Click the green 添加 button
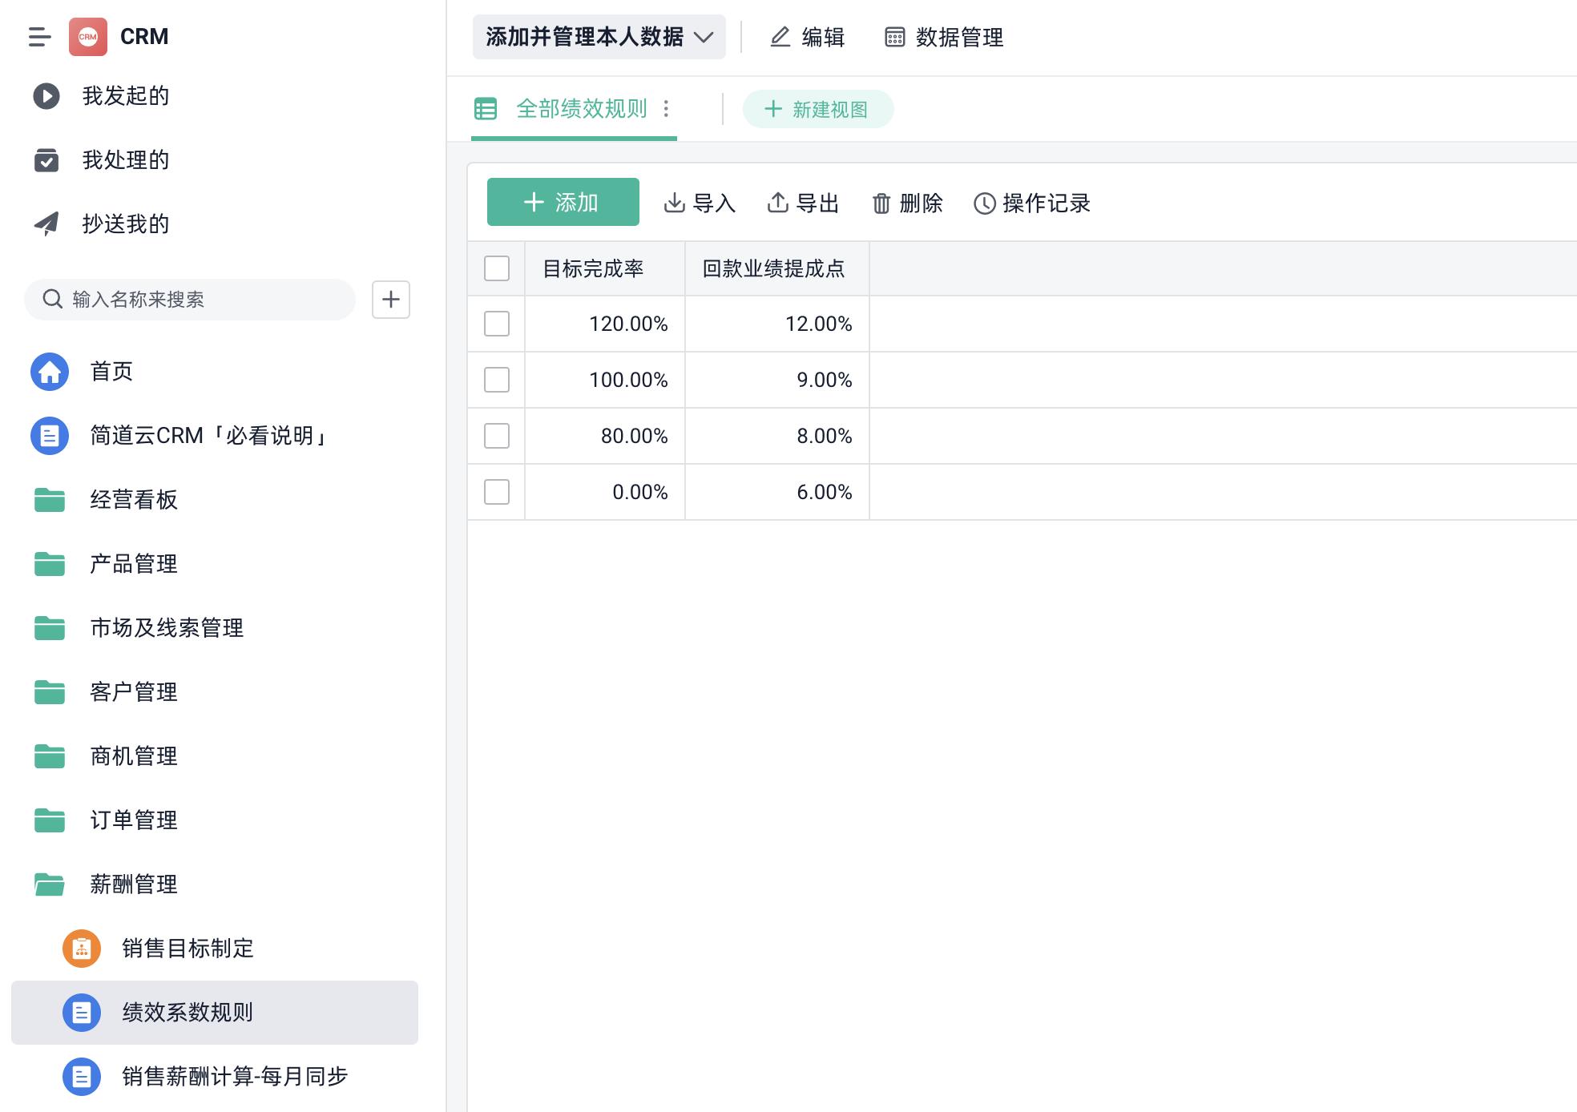Image resolution: width=1577 pixels, height=1112 pixels. point(562,202)
